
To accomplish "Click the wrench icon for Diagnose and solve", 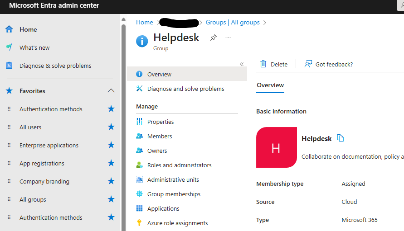I will (139, 89).
